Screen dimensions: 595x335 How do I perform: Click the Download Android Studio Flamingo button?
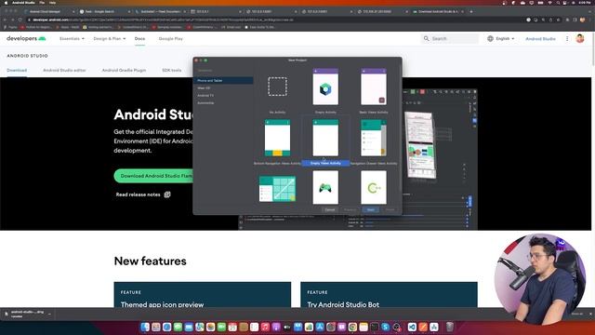pyautogui.click(x=154, y=176)
